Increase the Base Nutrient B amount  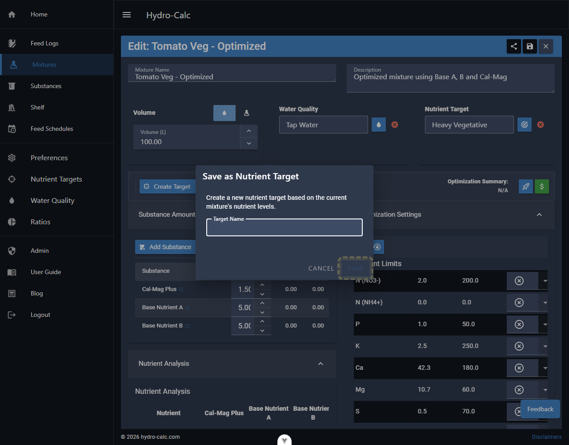(x=262, y=321)
